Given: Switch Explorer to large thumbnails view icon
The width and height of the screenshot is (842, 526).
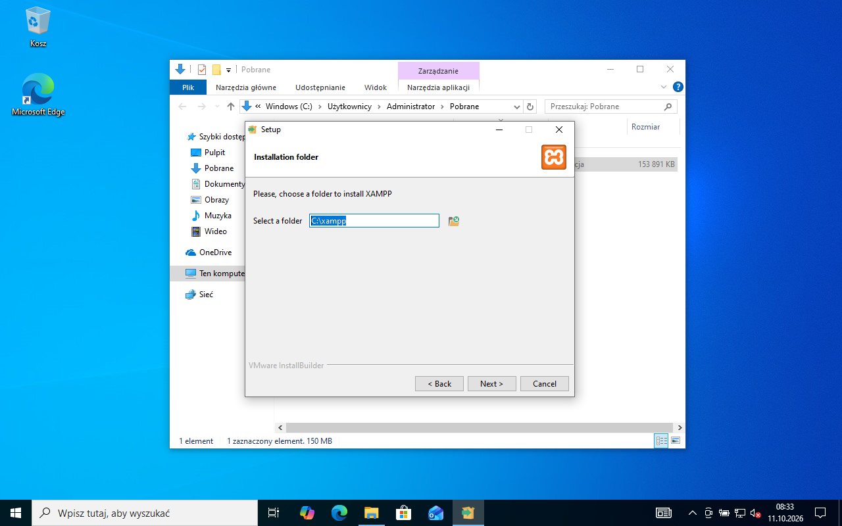Looking at the screenshot, I should [676, 441].
